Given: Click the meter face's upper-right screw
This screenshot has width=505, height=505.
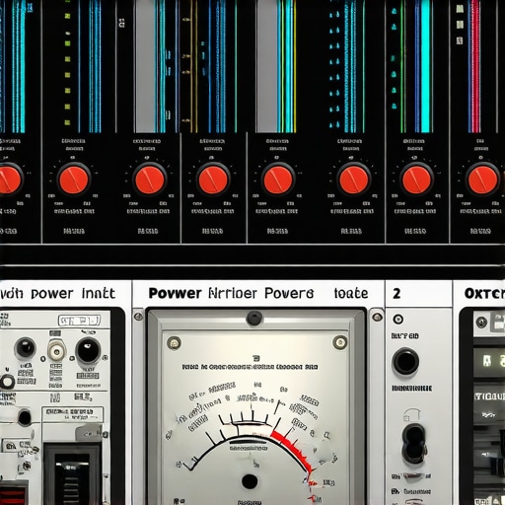Looking at the screenshot, I should pos(340,342).
